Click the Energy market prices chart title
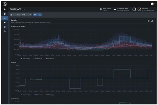158x105 pixels. [x=18, y=26]
